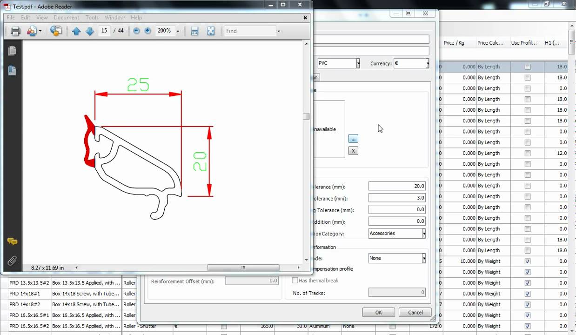Click the Use Profil... column header

(x=527, y=43)
